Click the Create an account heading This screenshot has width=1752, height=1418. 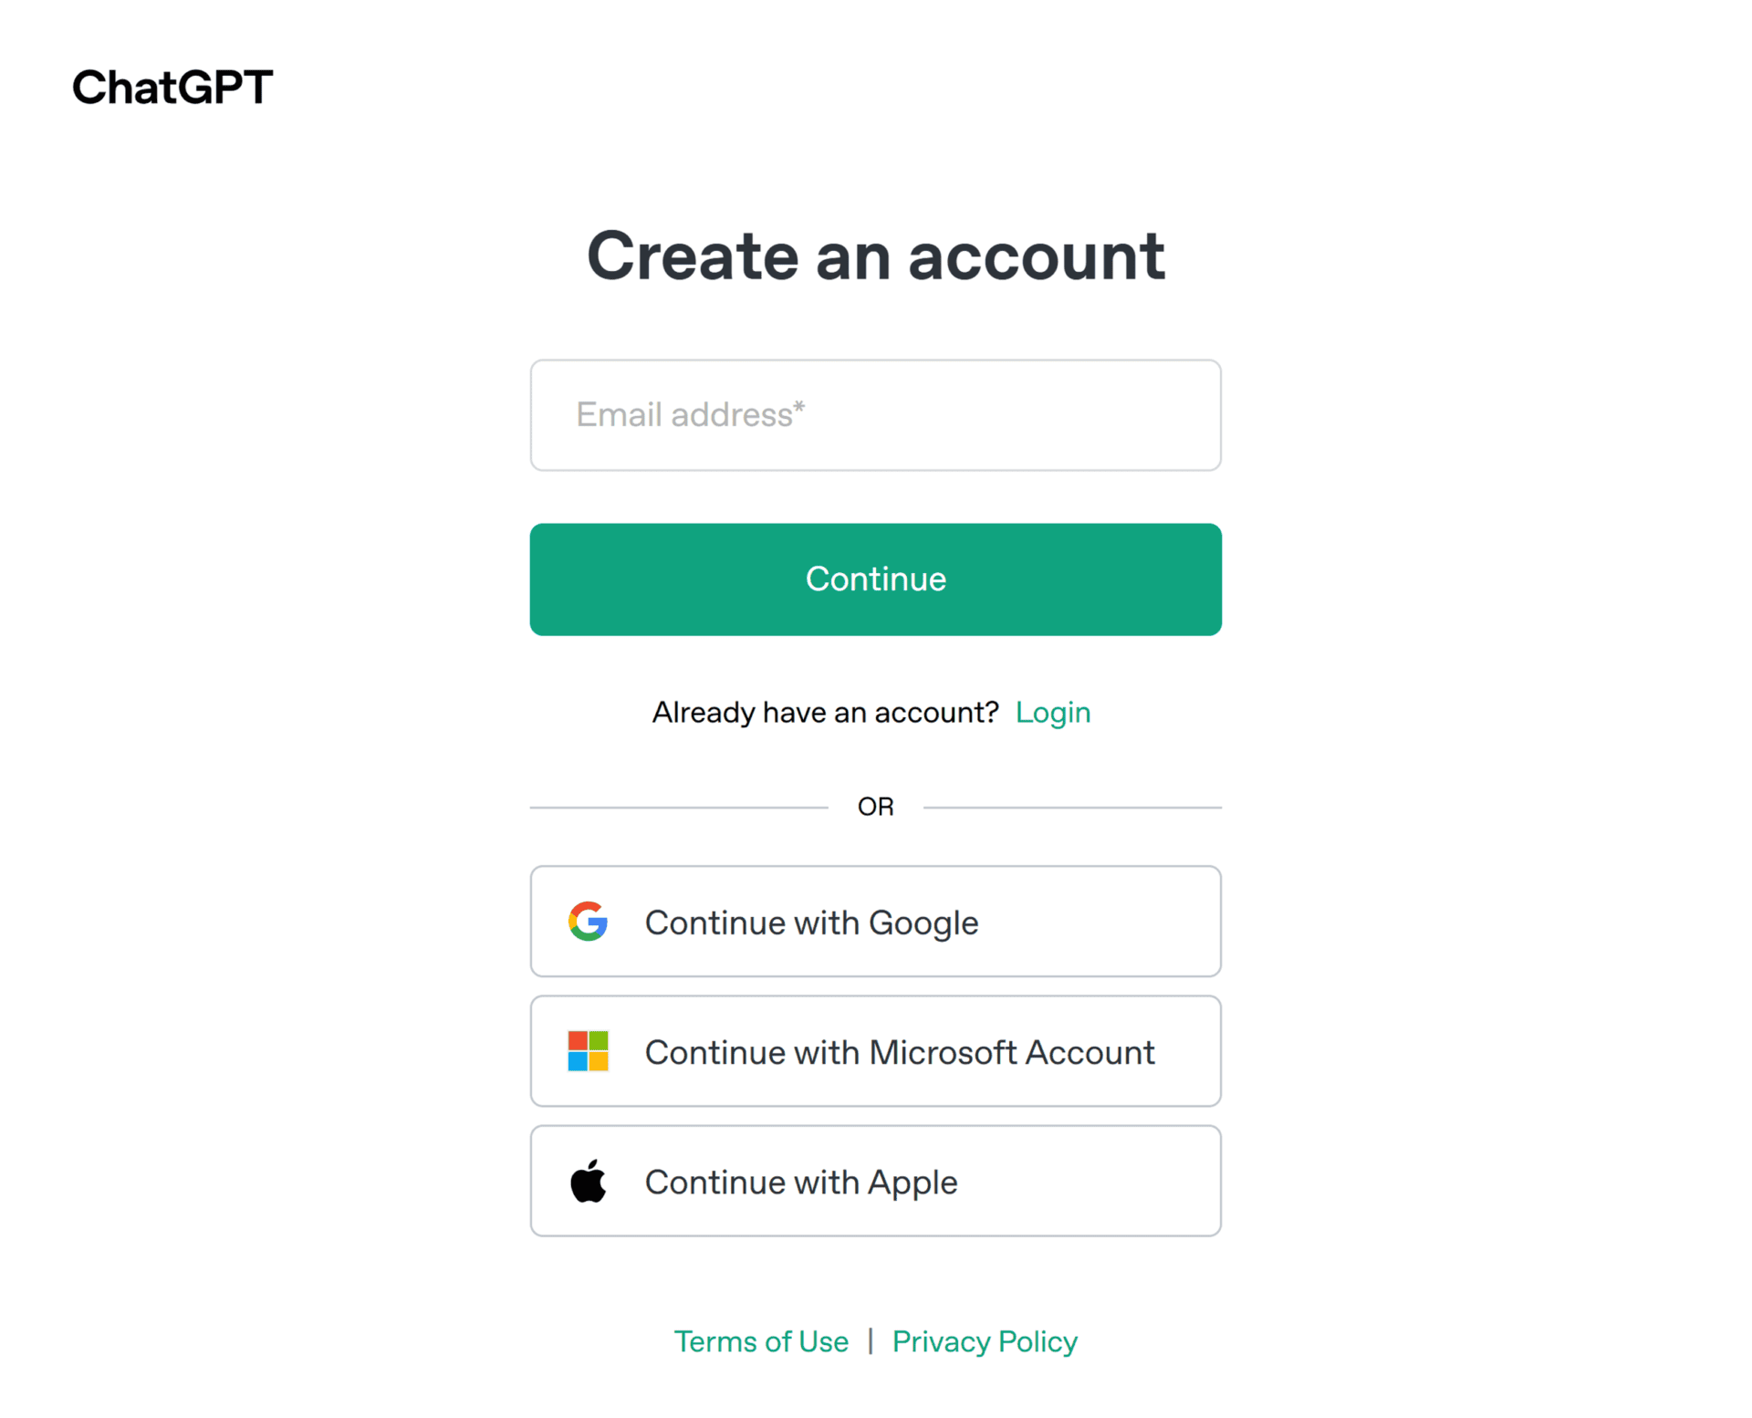point(875,255)
